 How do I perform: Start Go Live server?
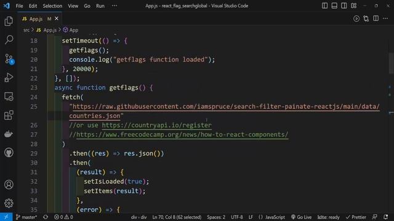[301, 217]
